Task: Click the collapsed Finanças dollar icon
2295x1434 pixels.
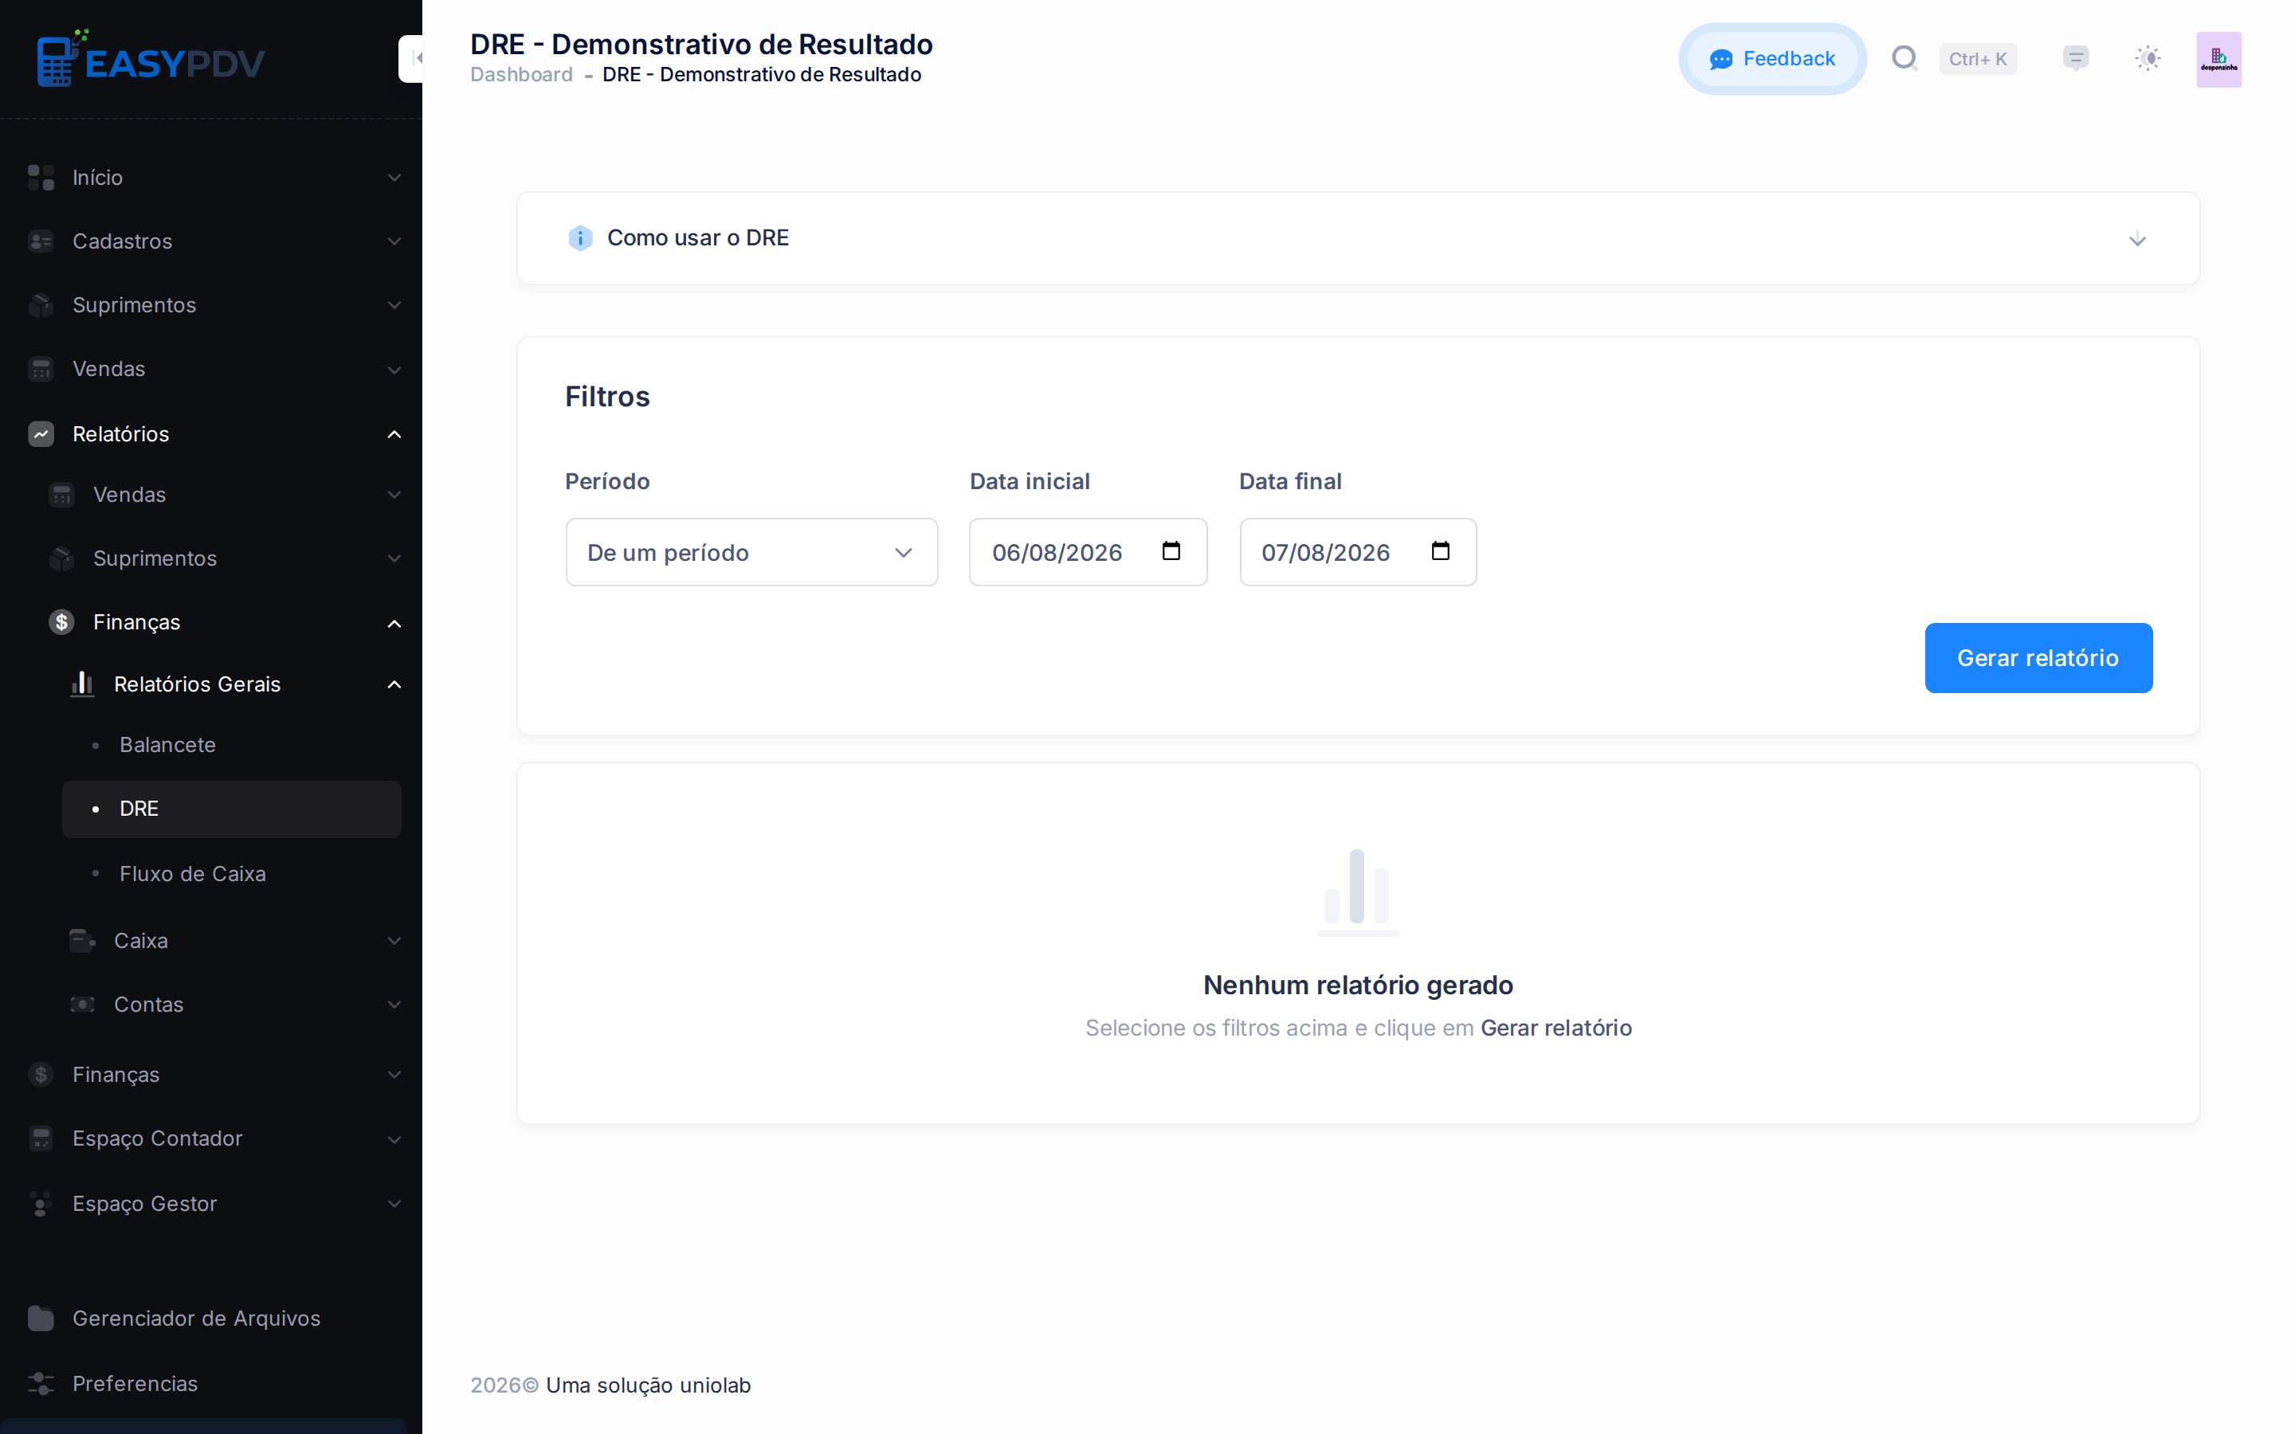Action: (x=41, y=1075)
